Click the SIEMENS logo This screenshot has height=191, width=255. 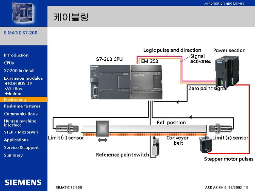pos(23,183)
